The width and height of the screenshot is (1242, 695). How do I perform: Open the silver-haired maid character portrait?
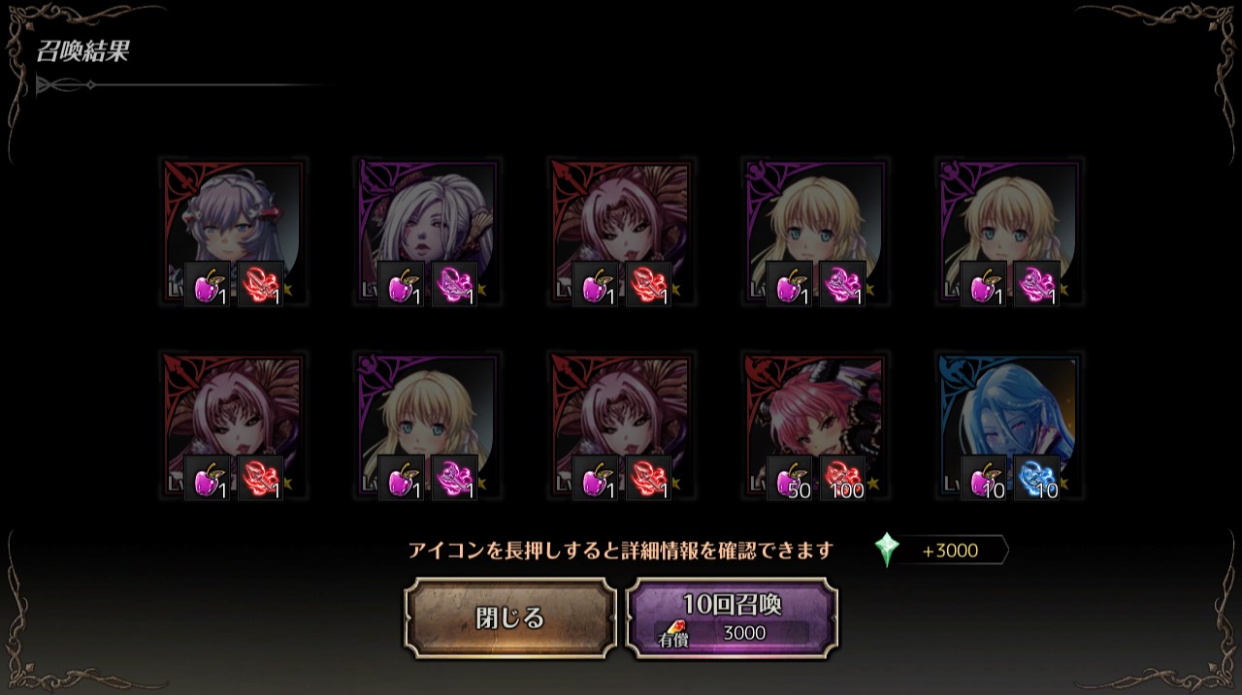pyautogui.click(x=233, y=233)
